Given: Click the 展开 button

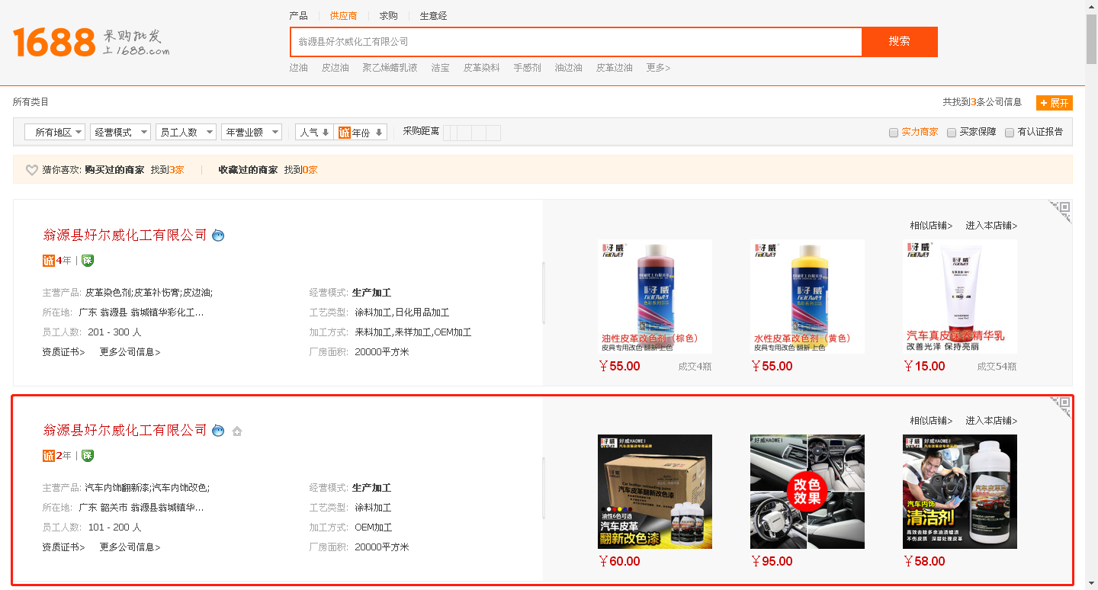Looking at the screenshot, I should [1055, 103].
